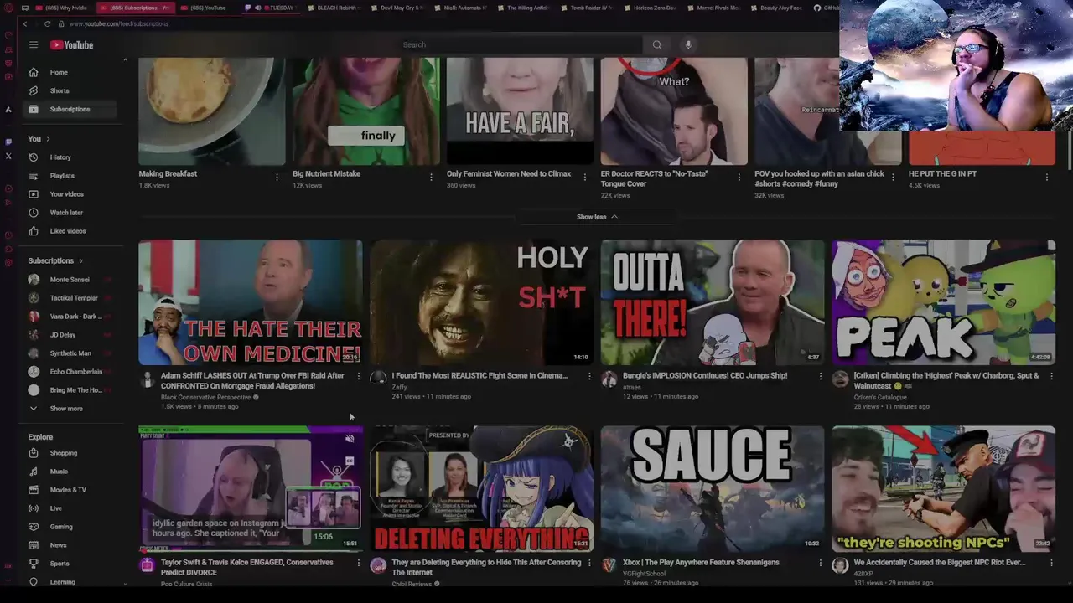Expand Show more subscriptions
1073x603 pixels.
70,409
